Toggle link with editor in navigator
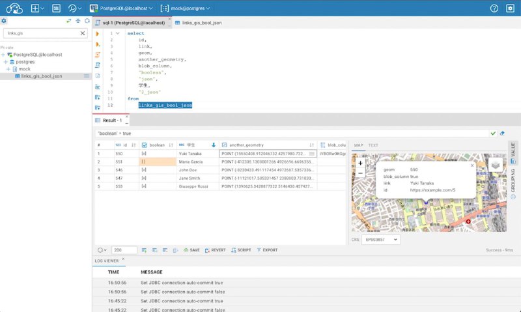Viewport: 521px width, 312px height. pyautogui.click(x=69, y=21)
